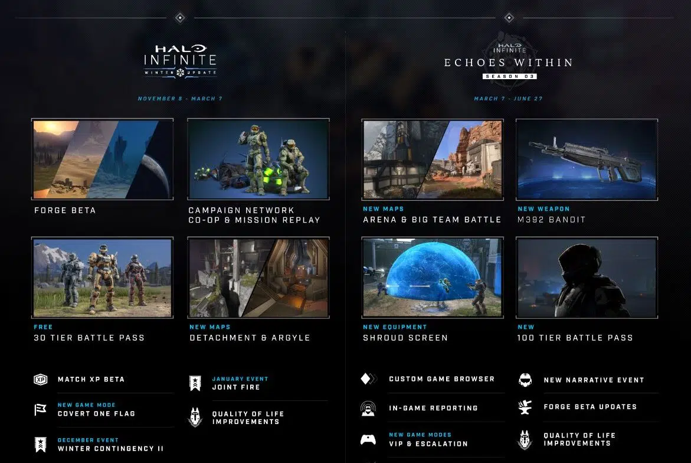Click the New Narrative Event helmet icon

click(525, 380)
